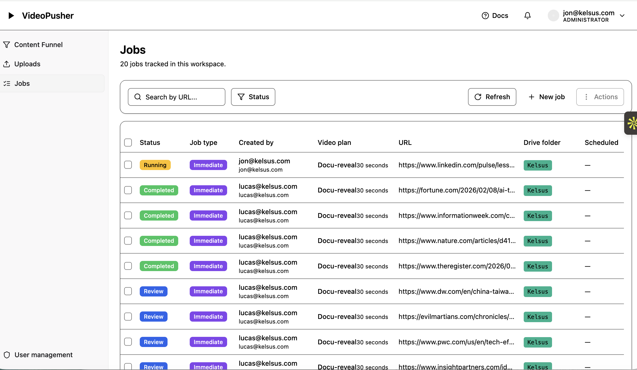The height and width of the screenshot is (370, 637).
Task: Click the VideoPusher play logo icon
Action: [x=11, y=16]
